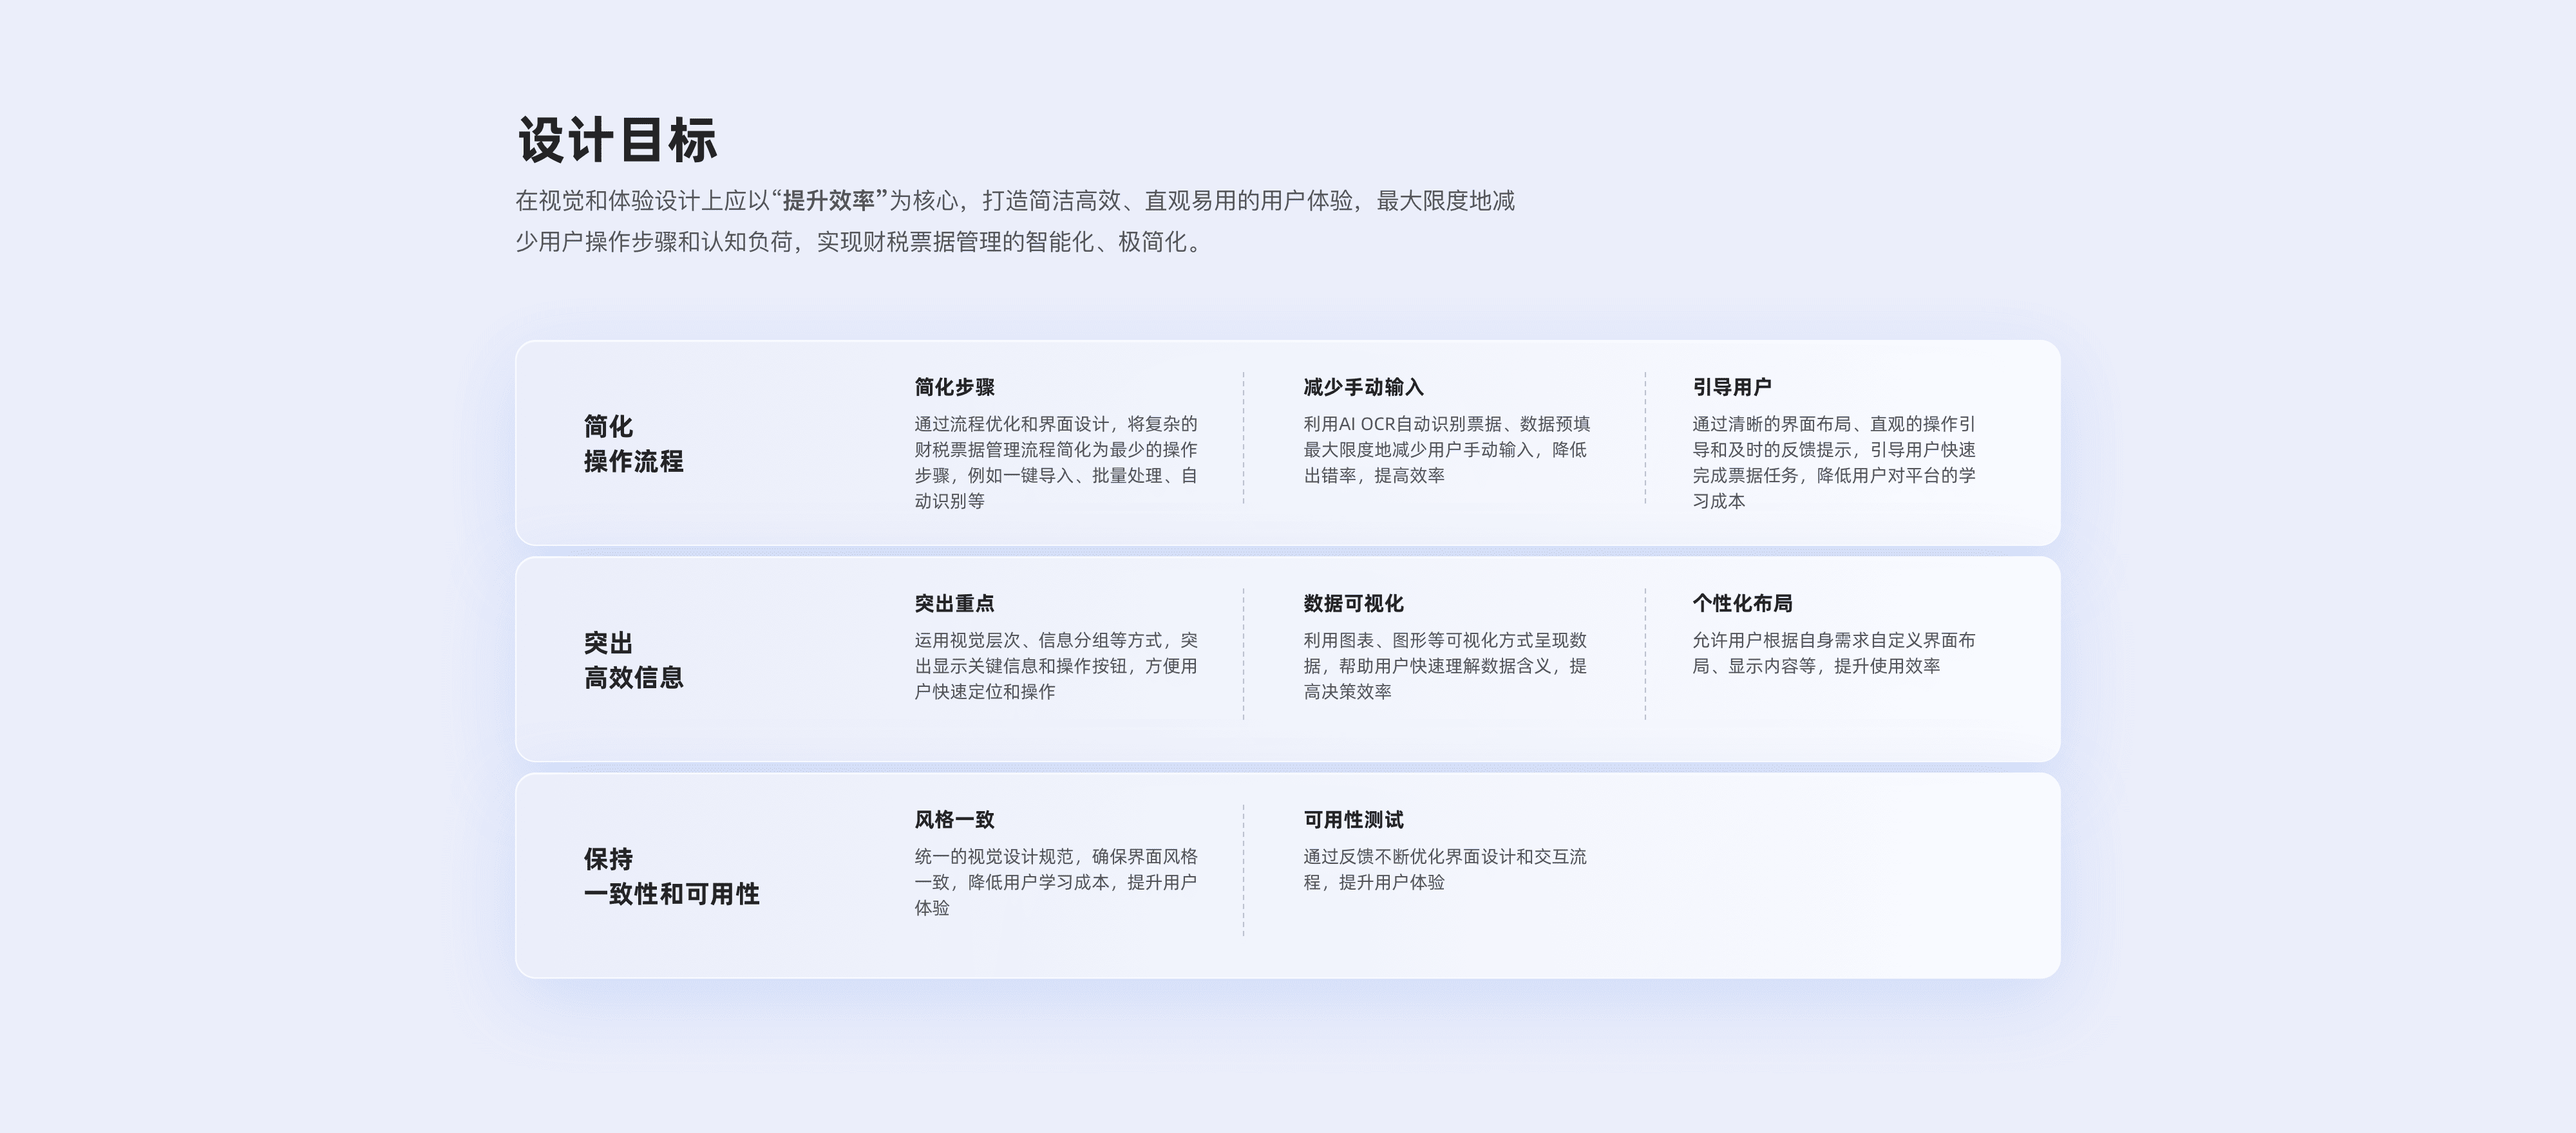Click the 设计目标 main title
This screenshot has width=2576, height=1133.
(x=617, y=140)
